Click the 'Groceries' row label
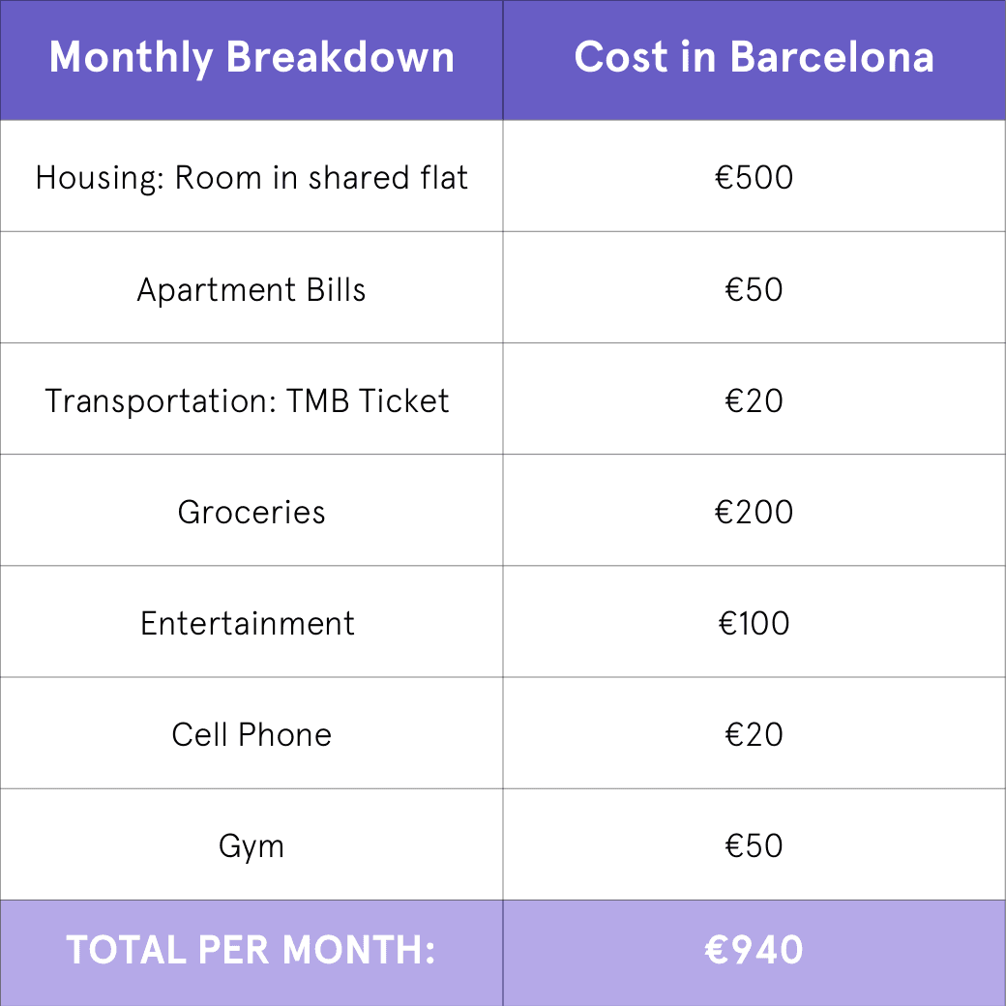This screenshot has width=1006, height=1006. point(251,513)
